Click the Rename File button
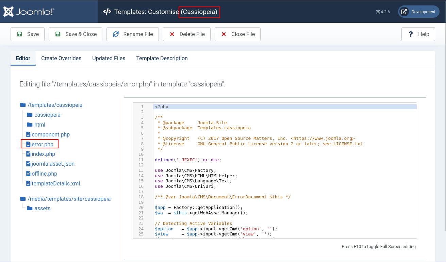446x262 pixels. (x=133, y=34)
